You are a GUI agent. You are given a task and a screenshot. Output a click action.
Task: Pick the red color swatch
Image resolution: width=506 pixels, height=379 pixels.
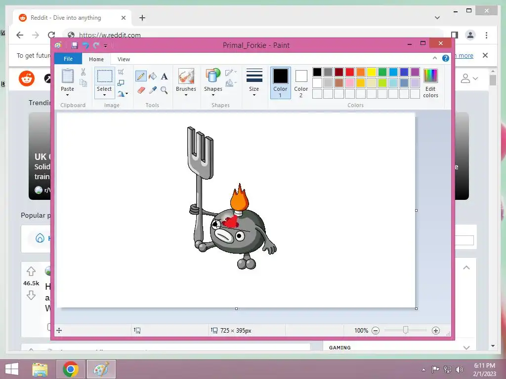click(350, 72)
